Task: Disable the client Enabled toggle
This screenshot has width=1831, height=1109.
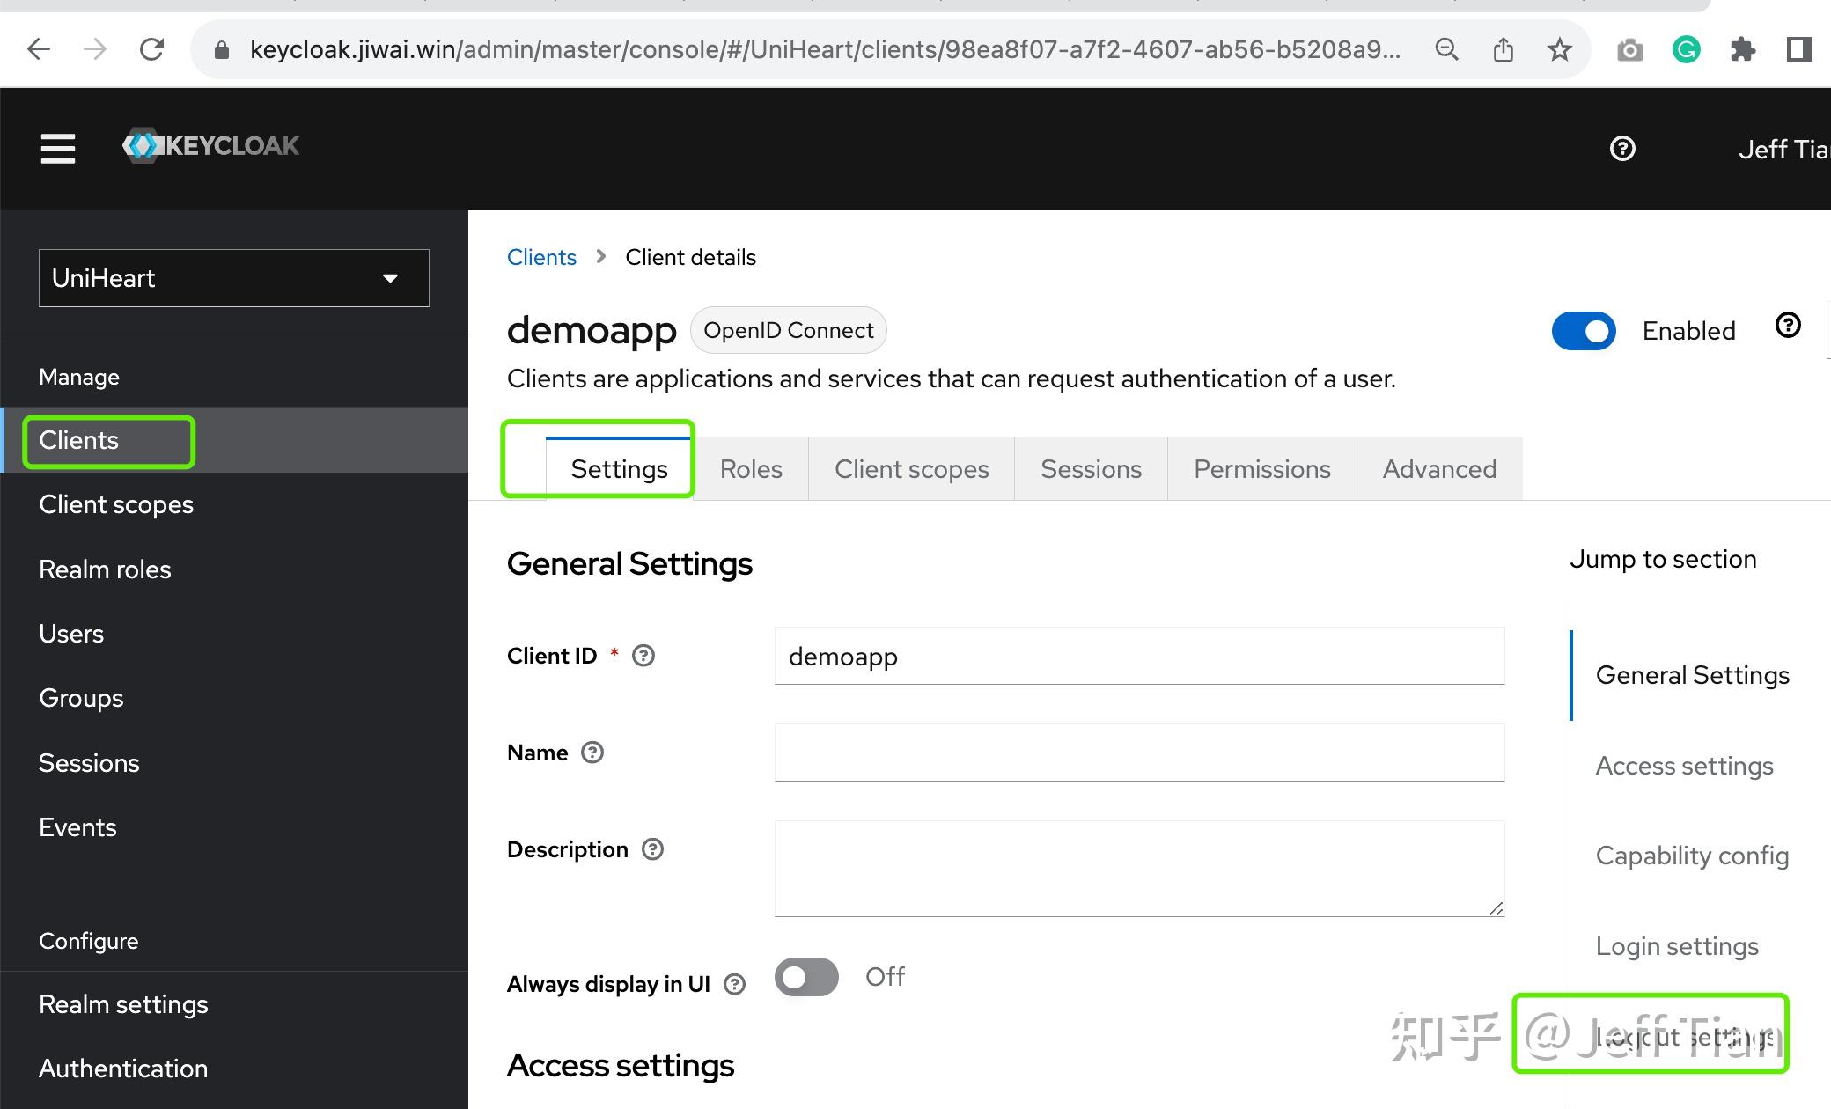Action: [1584, 331]
